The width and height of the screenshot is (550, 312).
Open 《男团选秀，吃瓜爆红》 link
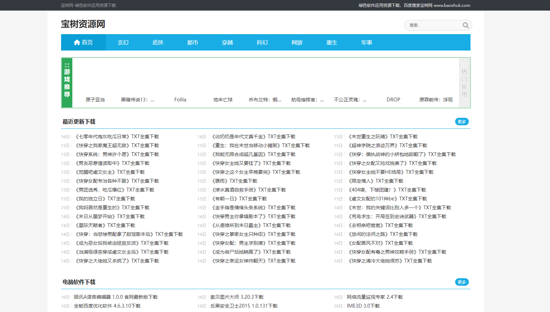click(x=114, y=190)
